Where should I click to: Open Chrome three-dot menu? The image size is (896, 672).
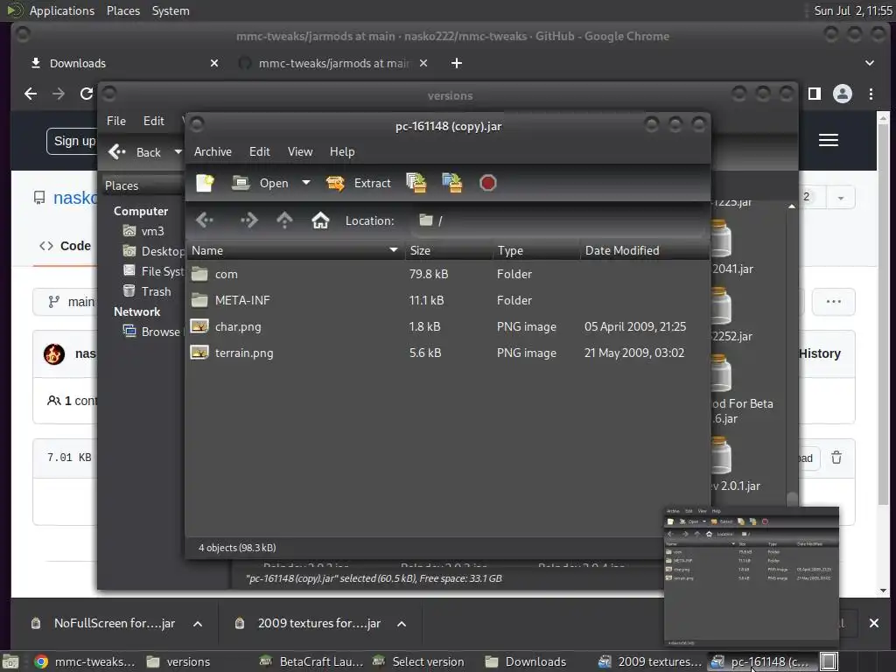pyautogui.click(x=871, y=94)
